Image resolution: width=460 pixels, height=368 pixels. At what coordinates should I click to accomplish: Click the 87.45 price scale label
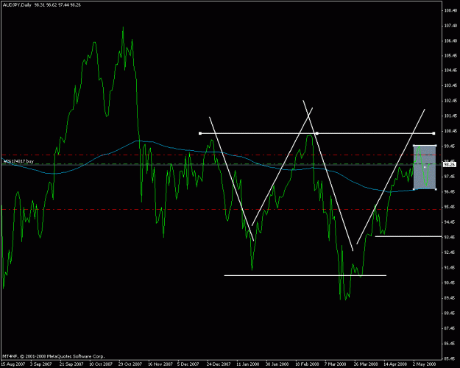[x=450, y=328]
